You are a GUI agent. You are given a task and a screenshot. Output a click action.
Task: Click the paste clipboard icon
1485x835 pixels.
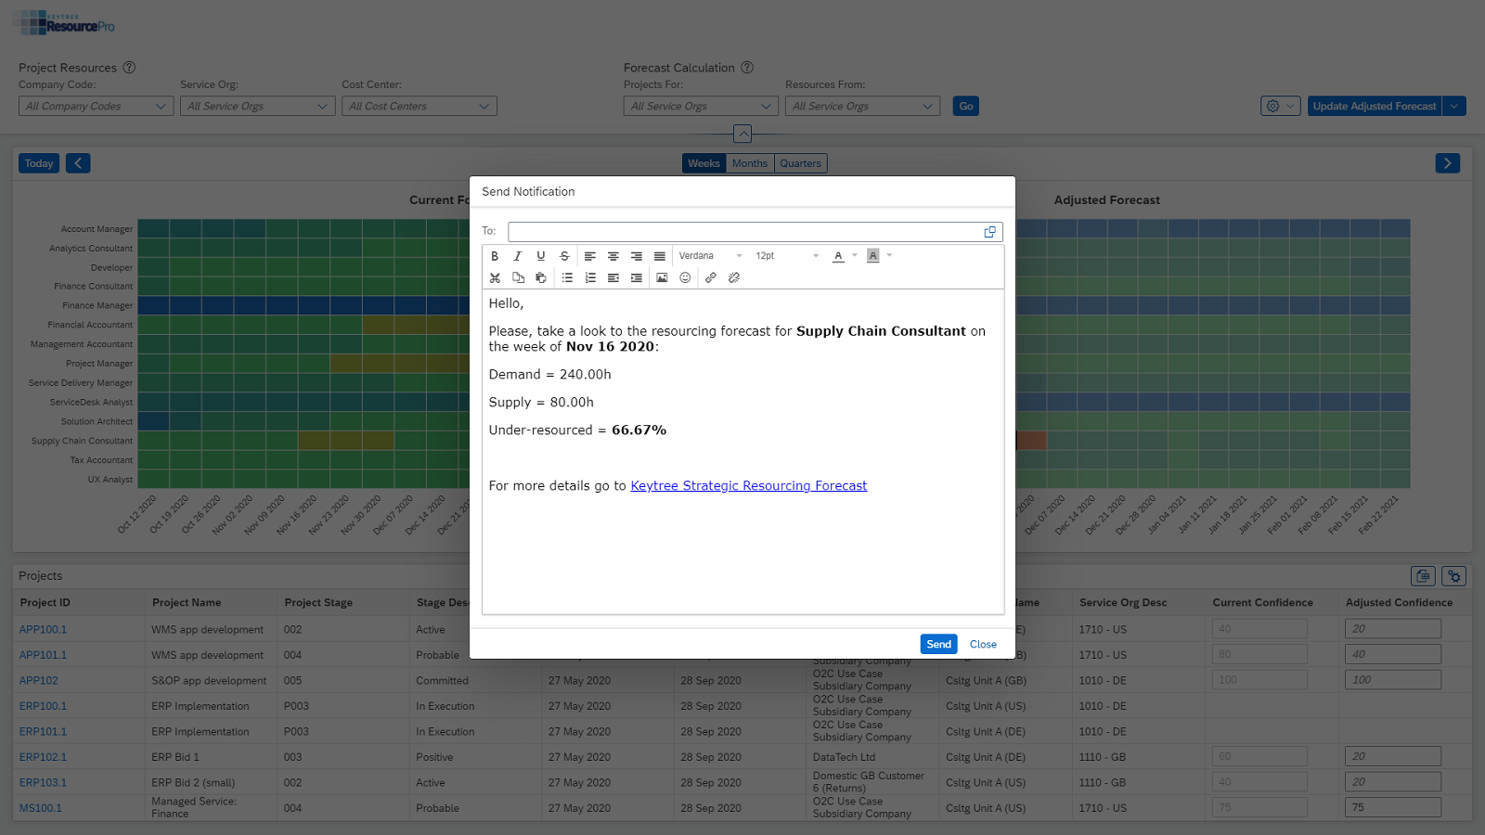coord(541,278)
